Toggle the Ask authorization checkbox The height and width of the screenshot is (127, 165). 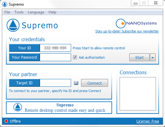[x=75, y=57]
